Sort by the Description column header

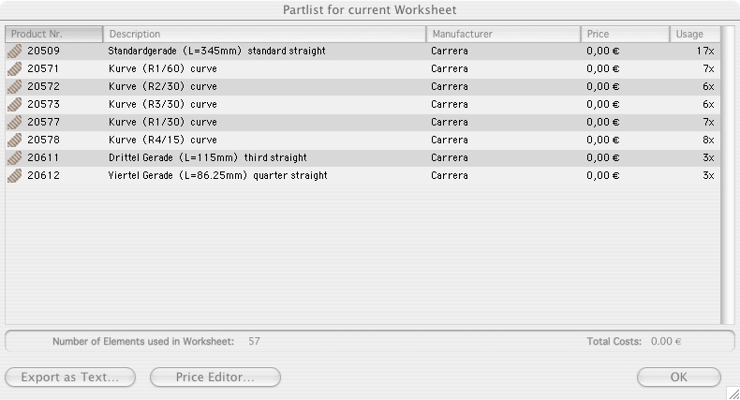(x=264, y=35)
